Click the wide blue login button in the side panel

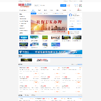click(x=75, y=29)
